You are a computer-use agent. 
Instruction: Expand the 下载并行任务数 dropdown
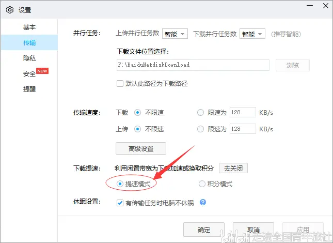(x=252, y=34)
